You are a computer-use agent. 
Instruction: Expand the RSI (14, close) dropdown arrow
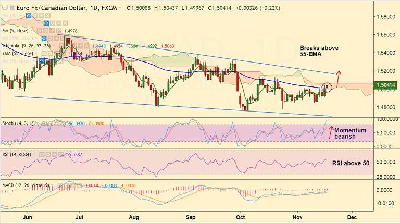[34, 154]
